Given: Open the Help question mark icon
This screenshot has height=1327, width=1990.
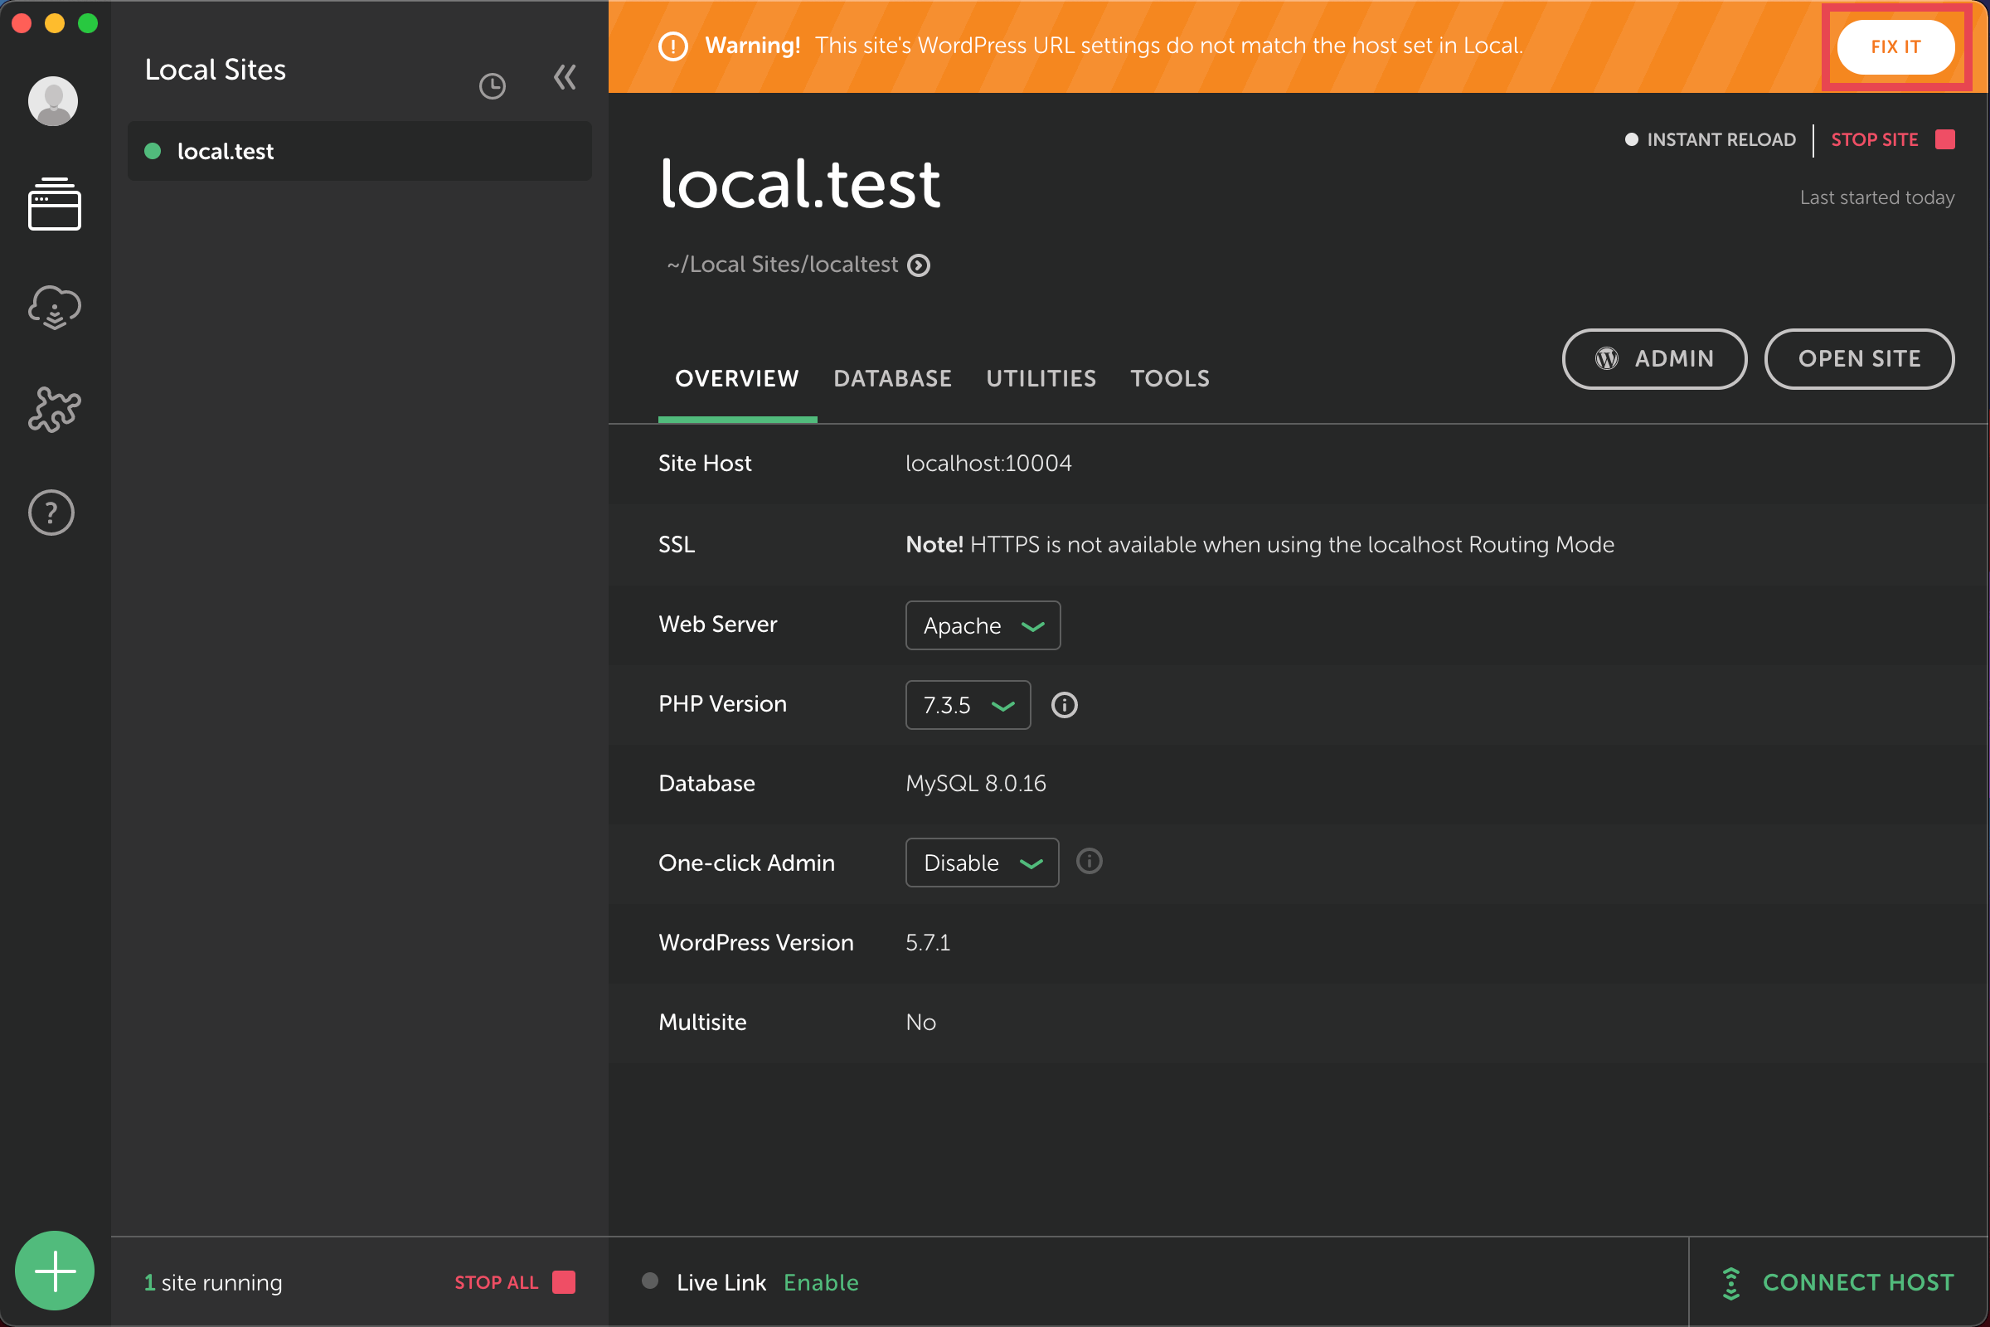Looking at the screenshot, I should [51, 512].
